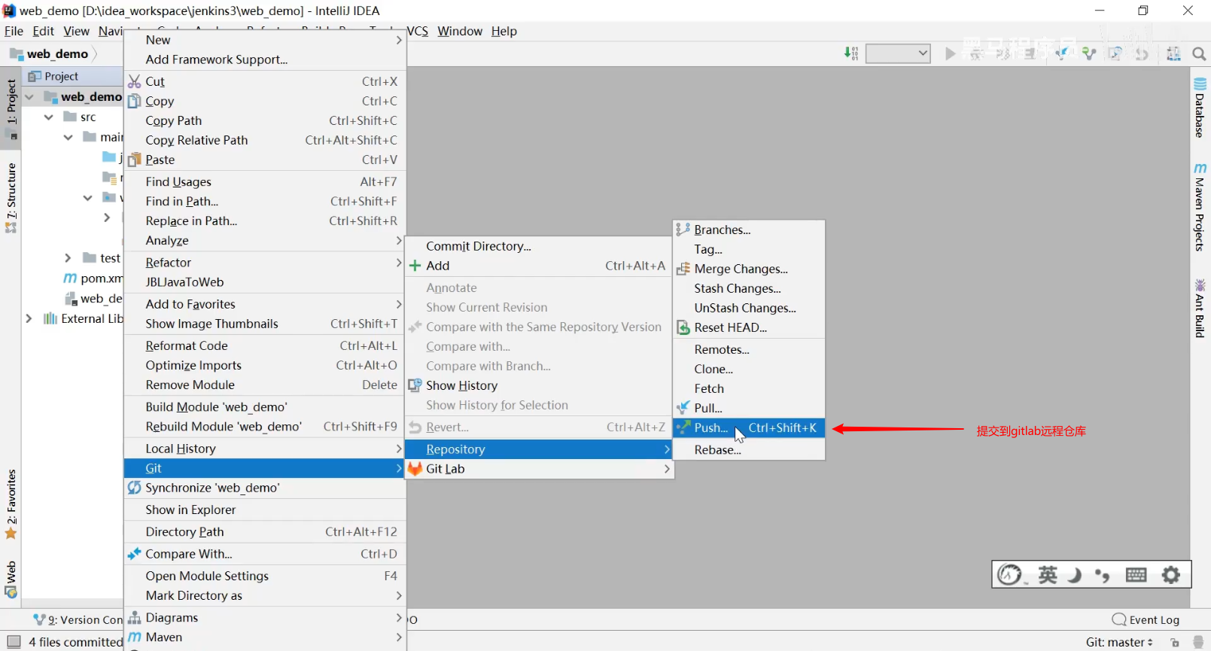This screenshot has height=651, width=1211.
Task: Click the Reset HEAD icon
Action: click(683, 327)
